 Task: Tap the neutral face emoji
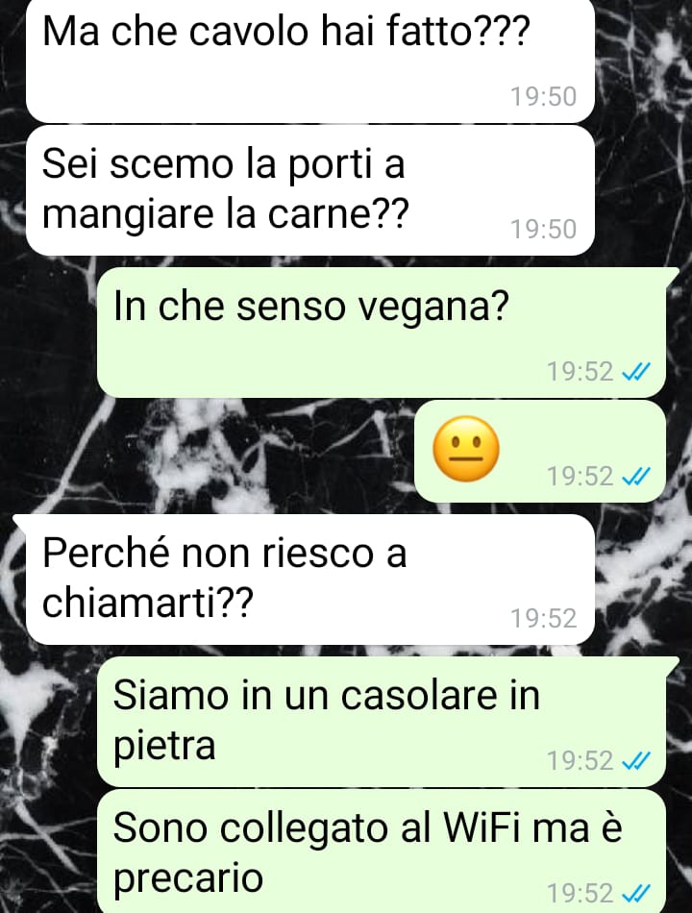[x=466, y=449]
